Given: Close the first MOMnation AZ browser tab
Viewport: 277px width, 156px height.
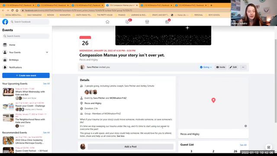Looking at the screenshot, I should click(x=33, y=5).
